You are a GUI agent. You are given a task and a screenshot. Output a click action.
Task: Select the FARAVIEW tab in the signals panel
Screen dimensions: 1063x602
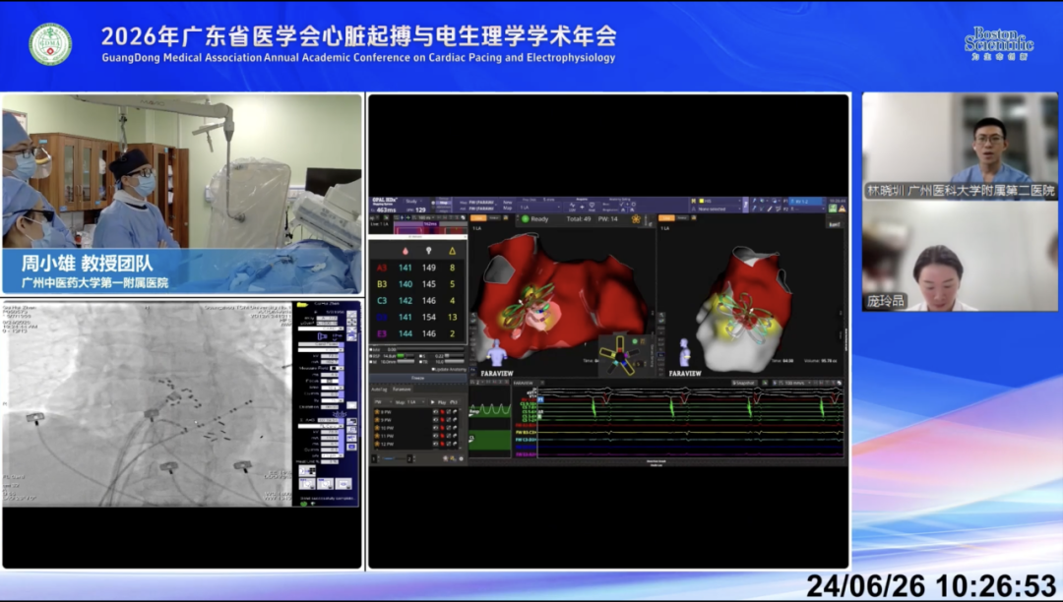point(524,384)
